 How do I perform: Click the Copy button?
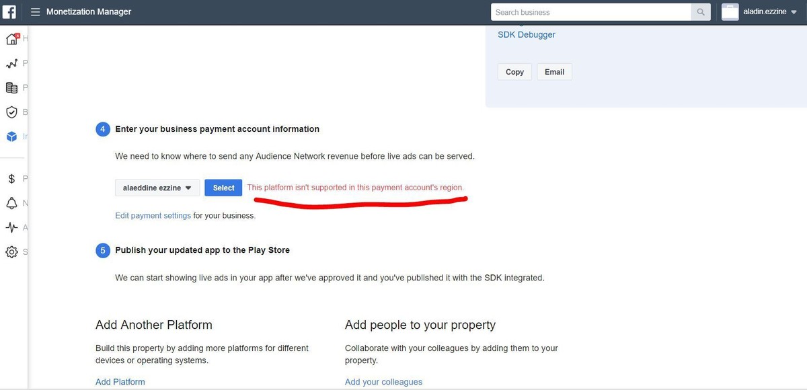click(514, 72)
